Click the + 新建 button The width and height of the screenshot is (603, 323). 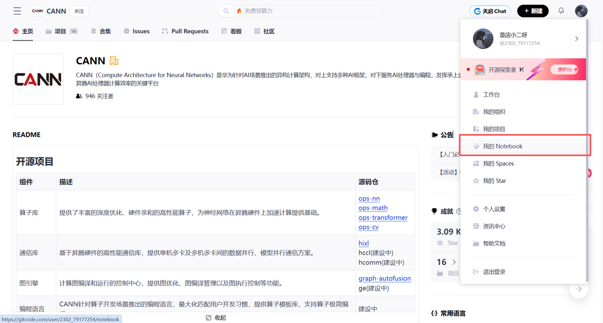(533, 11)
